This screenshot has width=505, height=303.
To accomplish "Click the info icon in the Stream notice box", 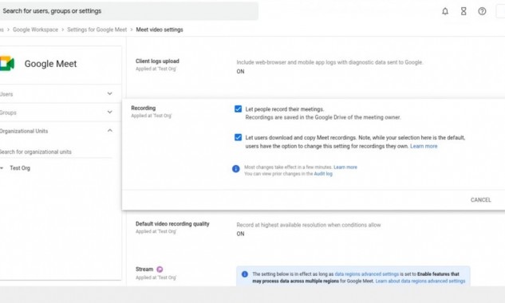I will tap(245, 274).
